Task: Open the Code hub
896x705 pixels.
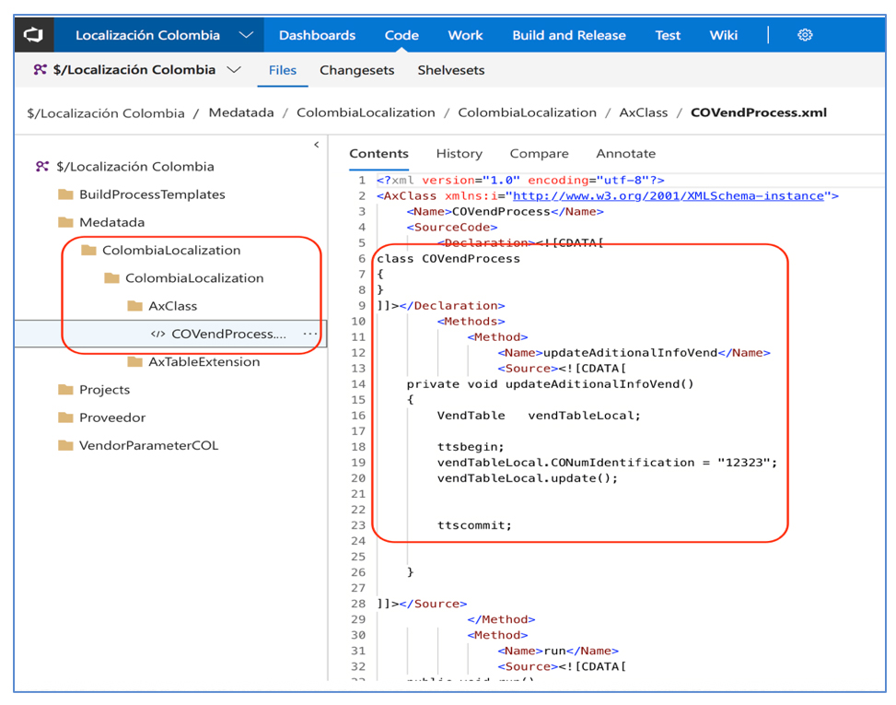Action: 401,35
